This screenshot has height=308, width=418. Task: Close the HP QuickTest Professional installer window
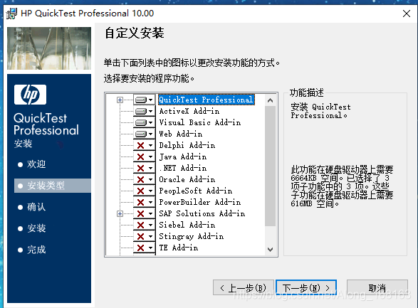click(x=407, y=14)
